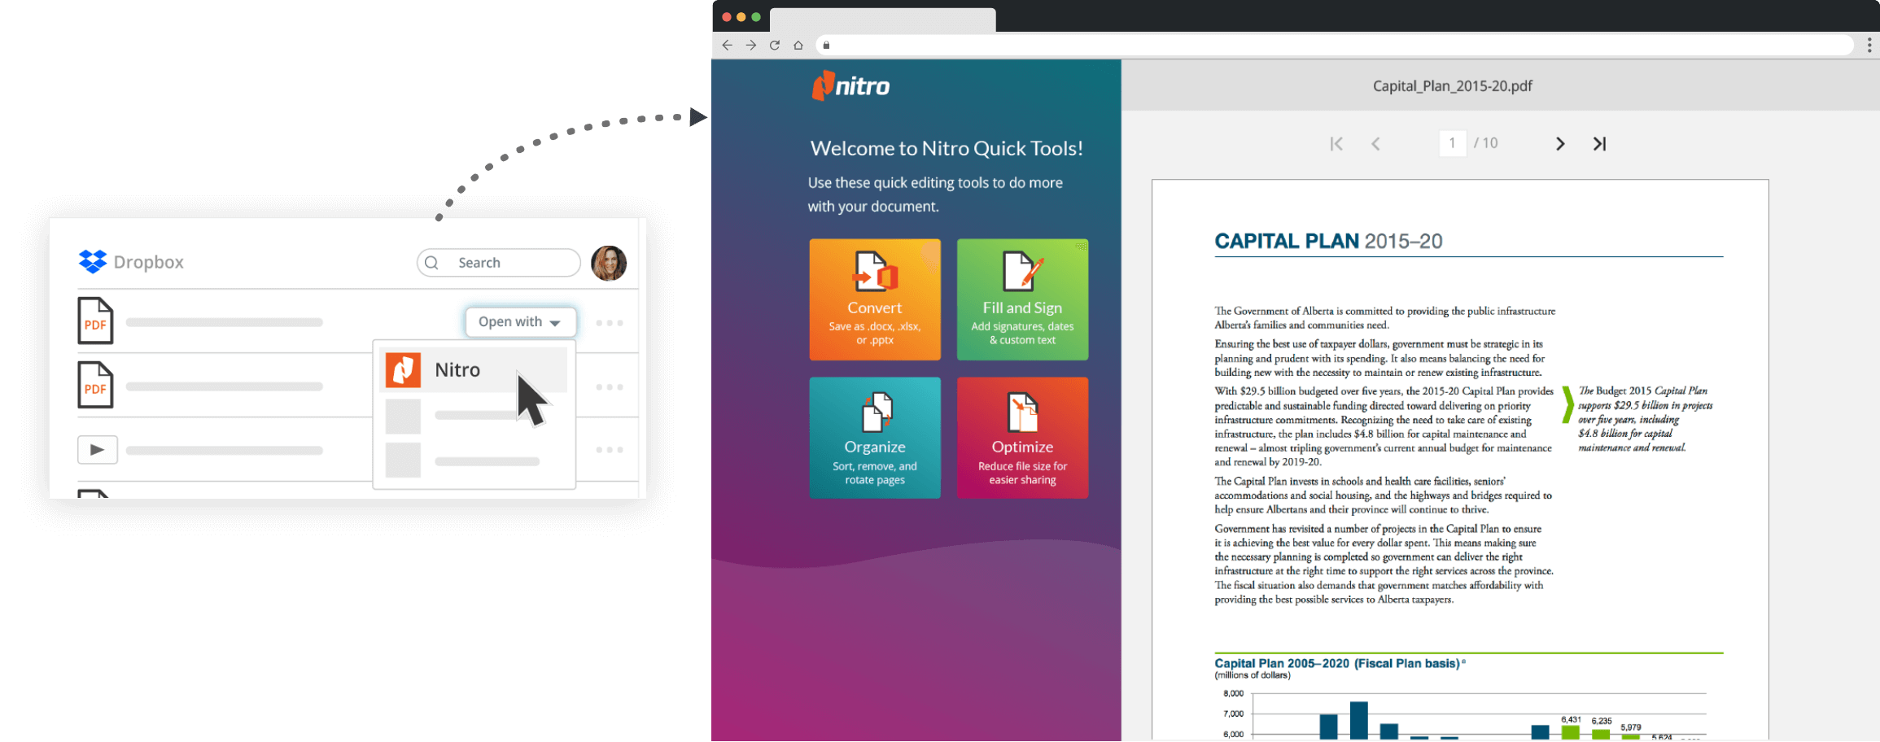Open the Optimize tool tile
Image resolution: width=1880 pixels, height=742 pixels.
pyautogui.click(x=1022, y=438)
